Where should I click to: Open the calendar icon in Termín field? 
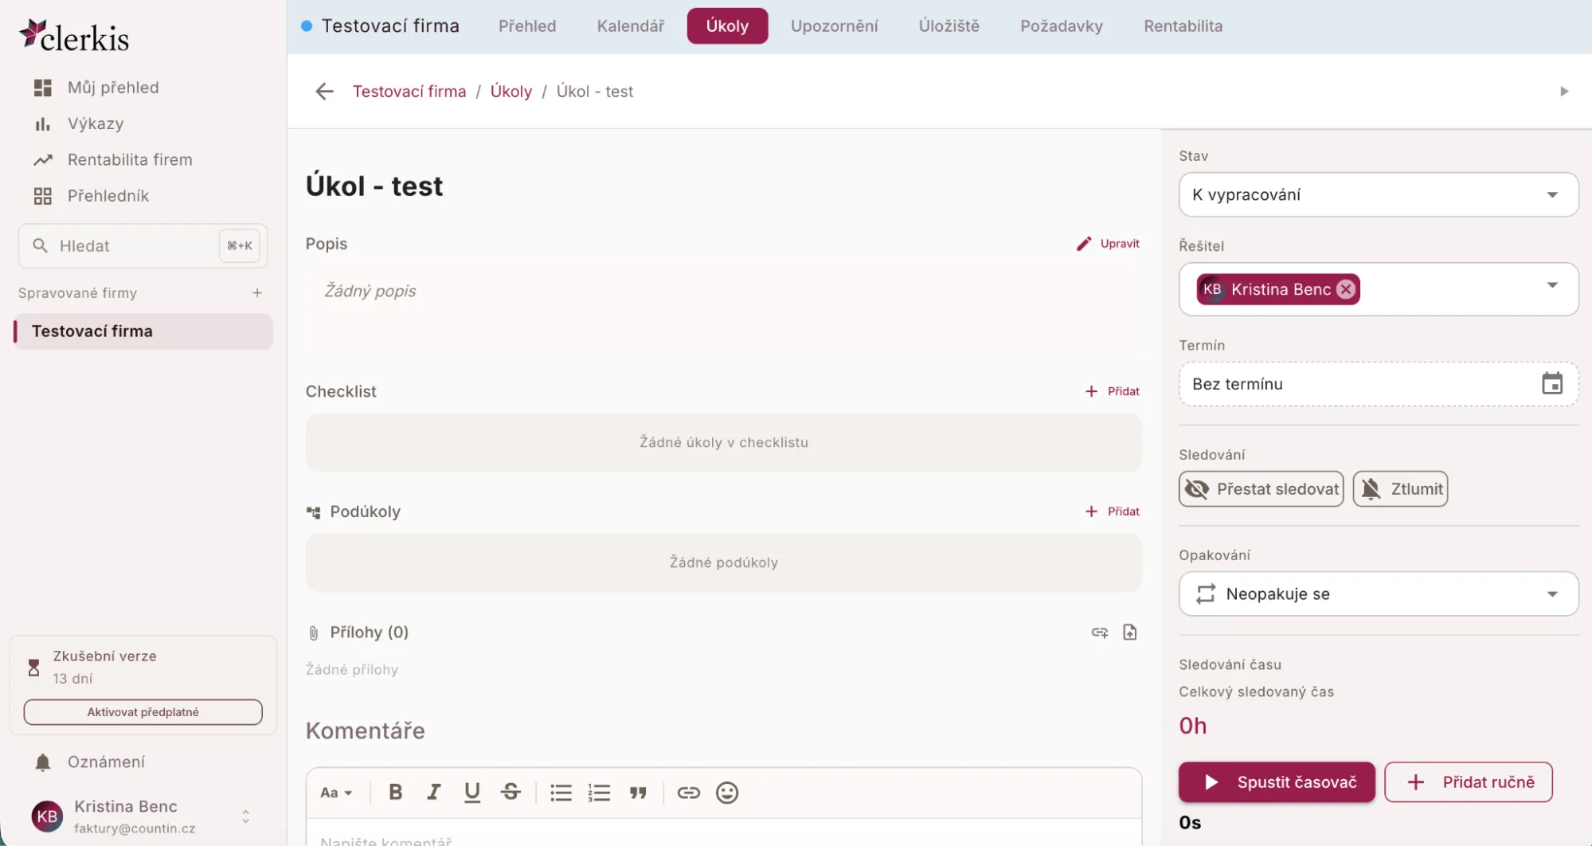1551,384
